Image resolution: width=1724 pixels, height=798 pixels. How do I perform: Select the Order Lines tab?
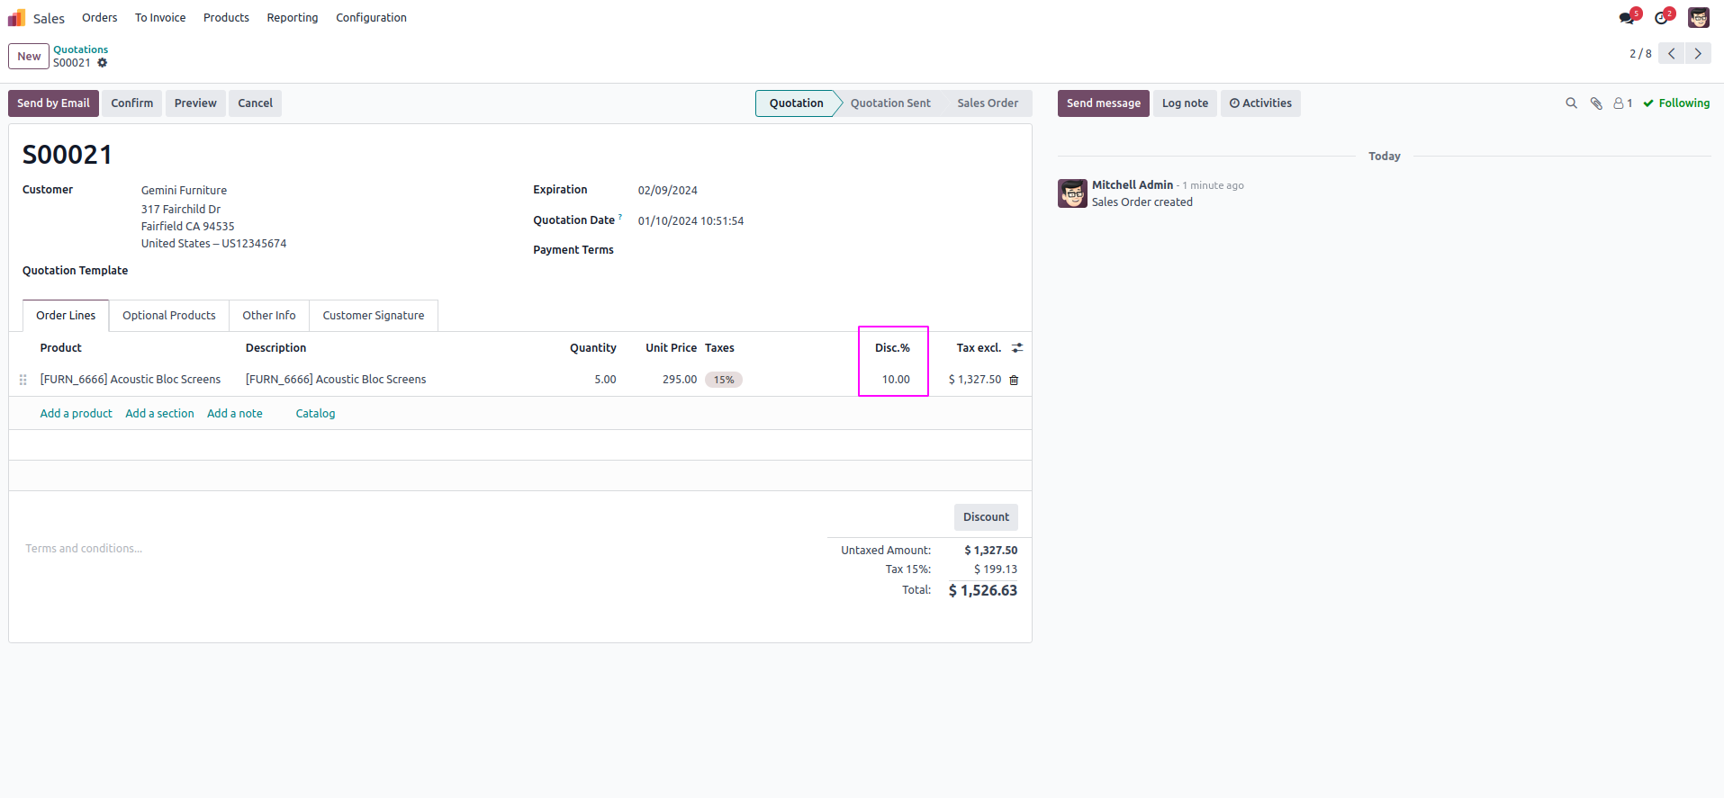click(x=66, y=316)
